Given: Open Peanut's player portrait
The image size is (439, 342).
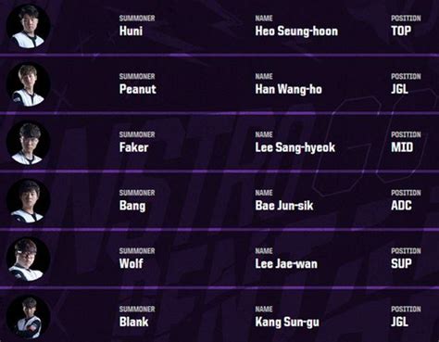Looking at the screenshot, I should click(28, 84).
